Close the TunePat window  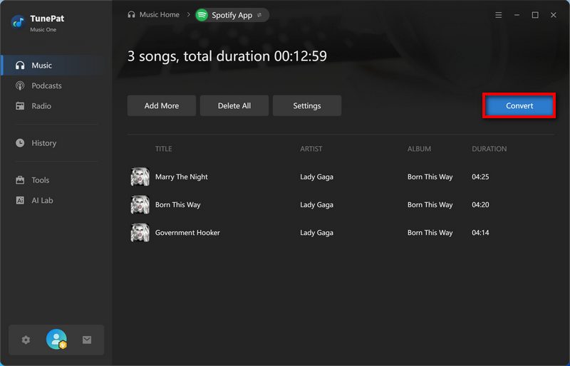click(x=554, y=15)
